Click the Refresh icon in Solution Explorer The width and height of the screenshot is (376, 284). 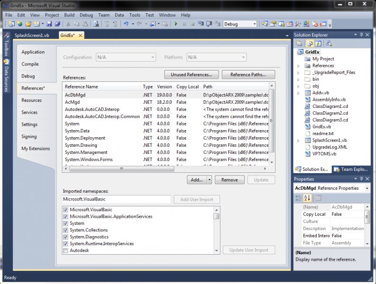(318, 44)
